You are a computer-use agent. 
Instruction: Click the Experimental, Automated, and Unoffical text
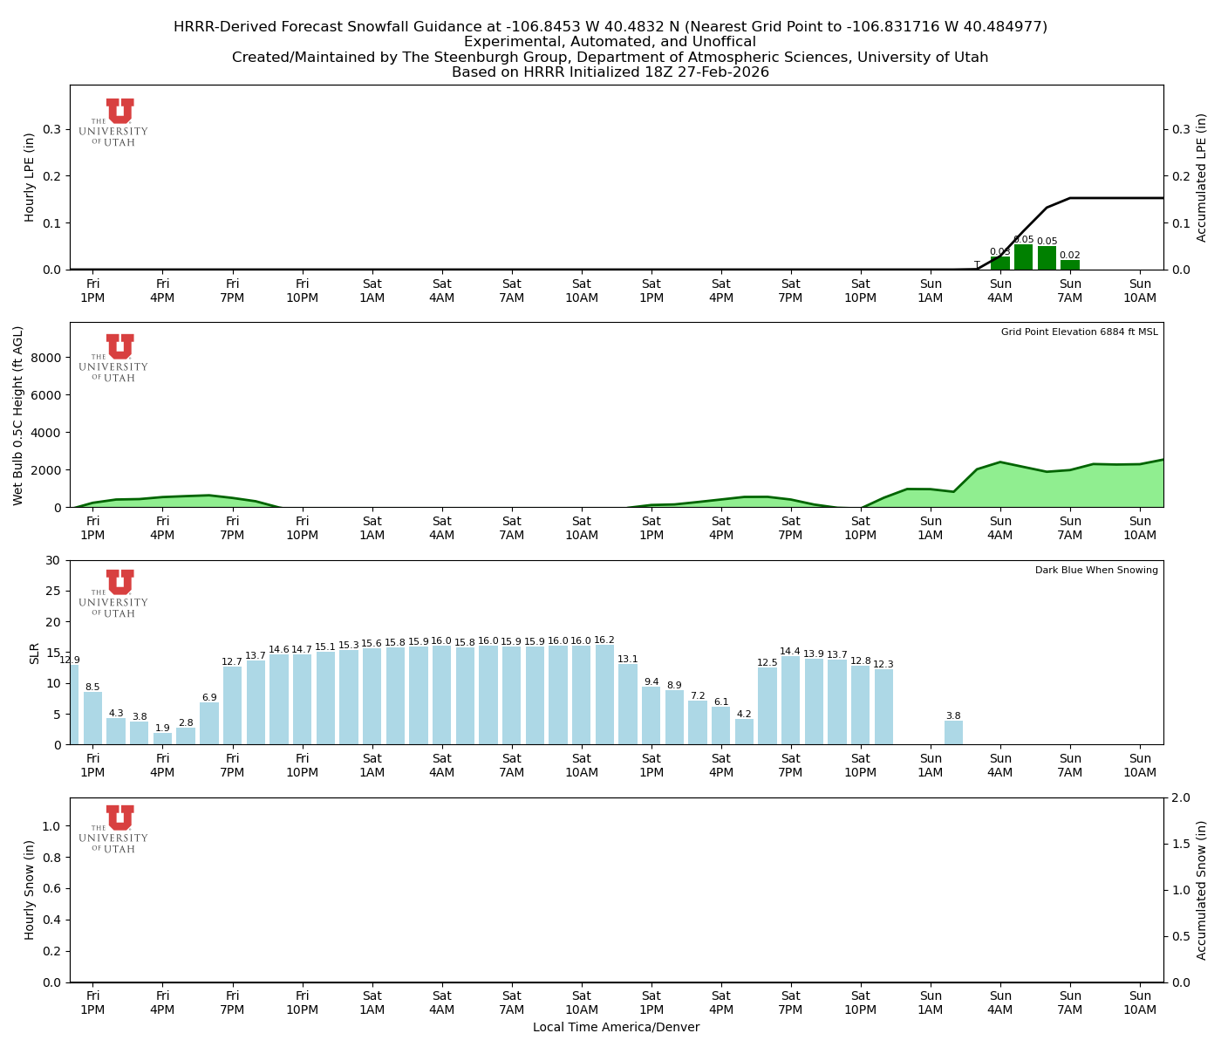click(610, 41)
